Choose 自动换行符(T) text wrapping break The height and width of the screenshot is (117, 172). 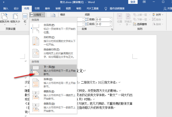(x=53, y=53)
